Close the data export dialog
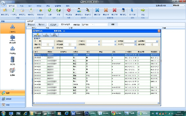This screenshot has height=116, width=186. 159,31
